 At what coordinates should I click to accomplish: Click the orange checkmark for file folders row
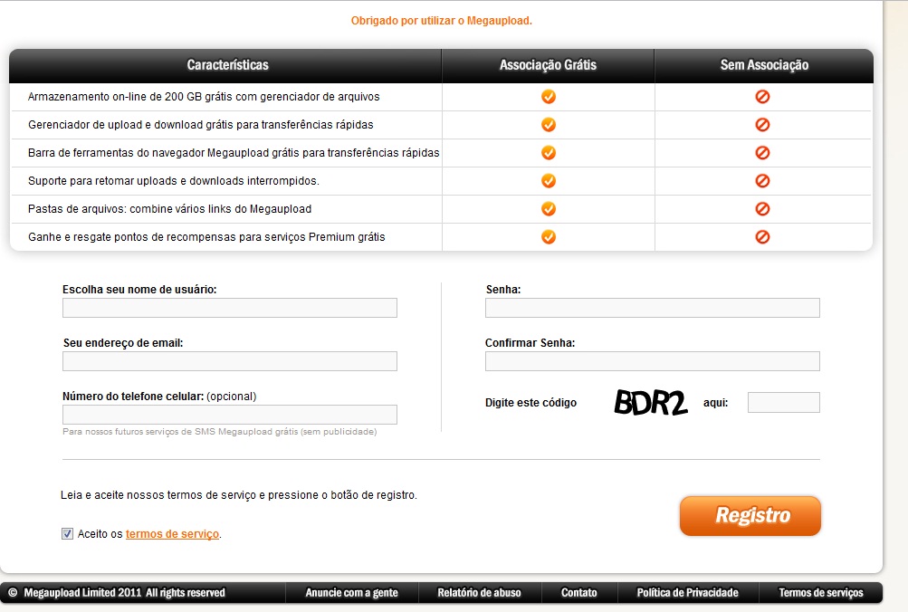[549, 209]
